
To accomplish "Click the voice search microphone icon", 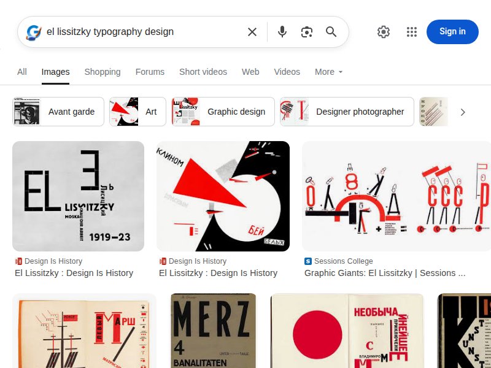I will coord(282,32).
